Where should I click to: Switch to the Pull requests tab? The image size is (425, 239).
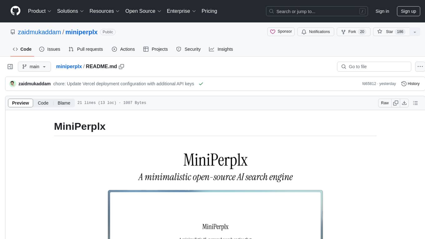pyautogui.click(x=86, y=49)
